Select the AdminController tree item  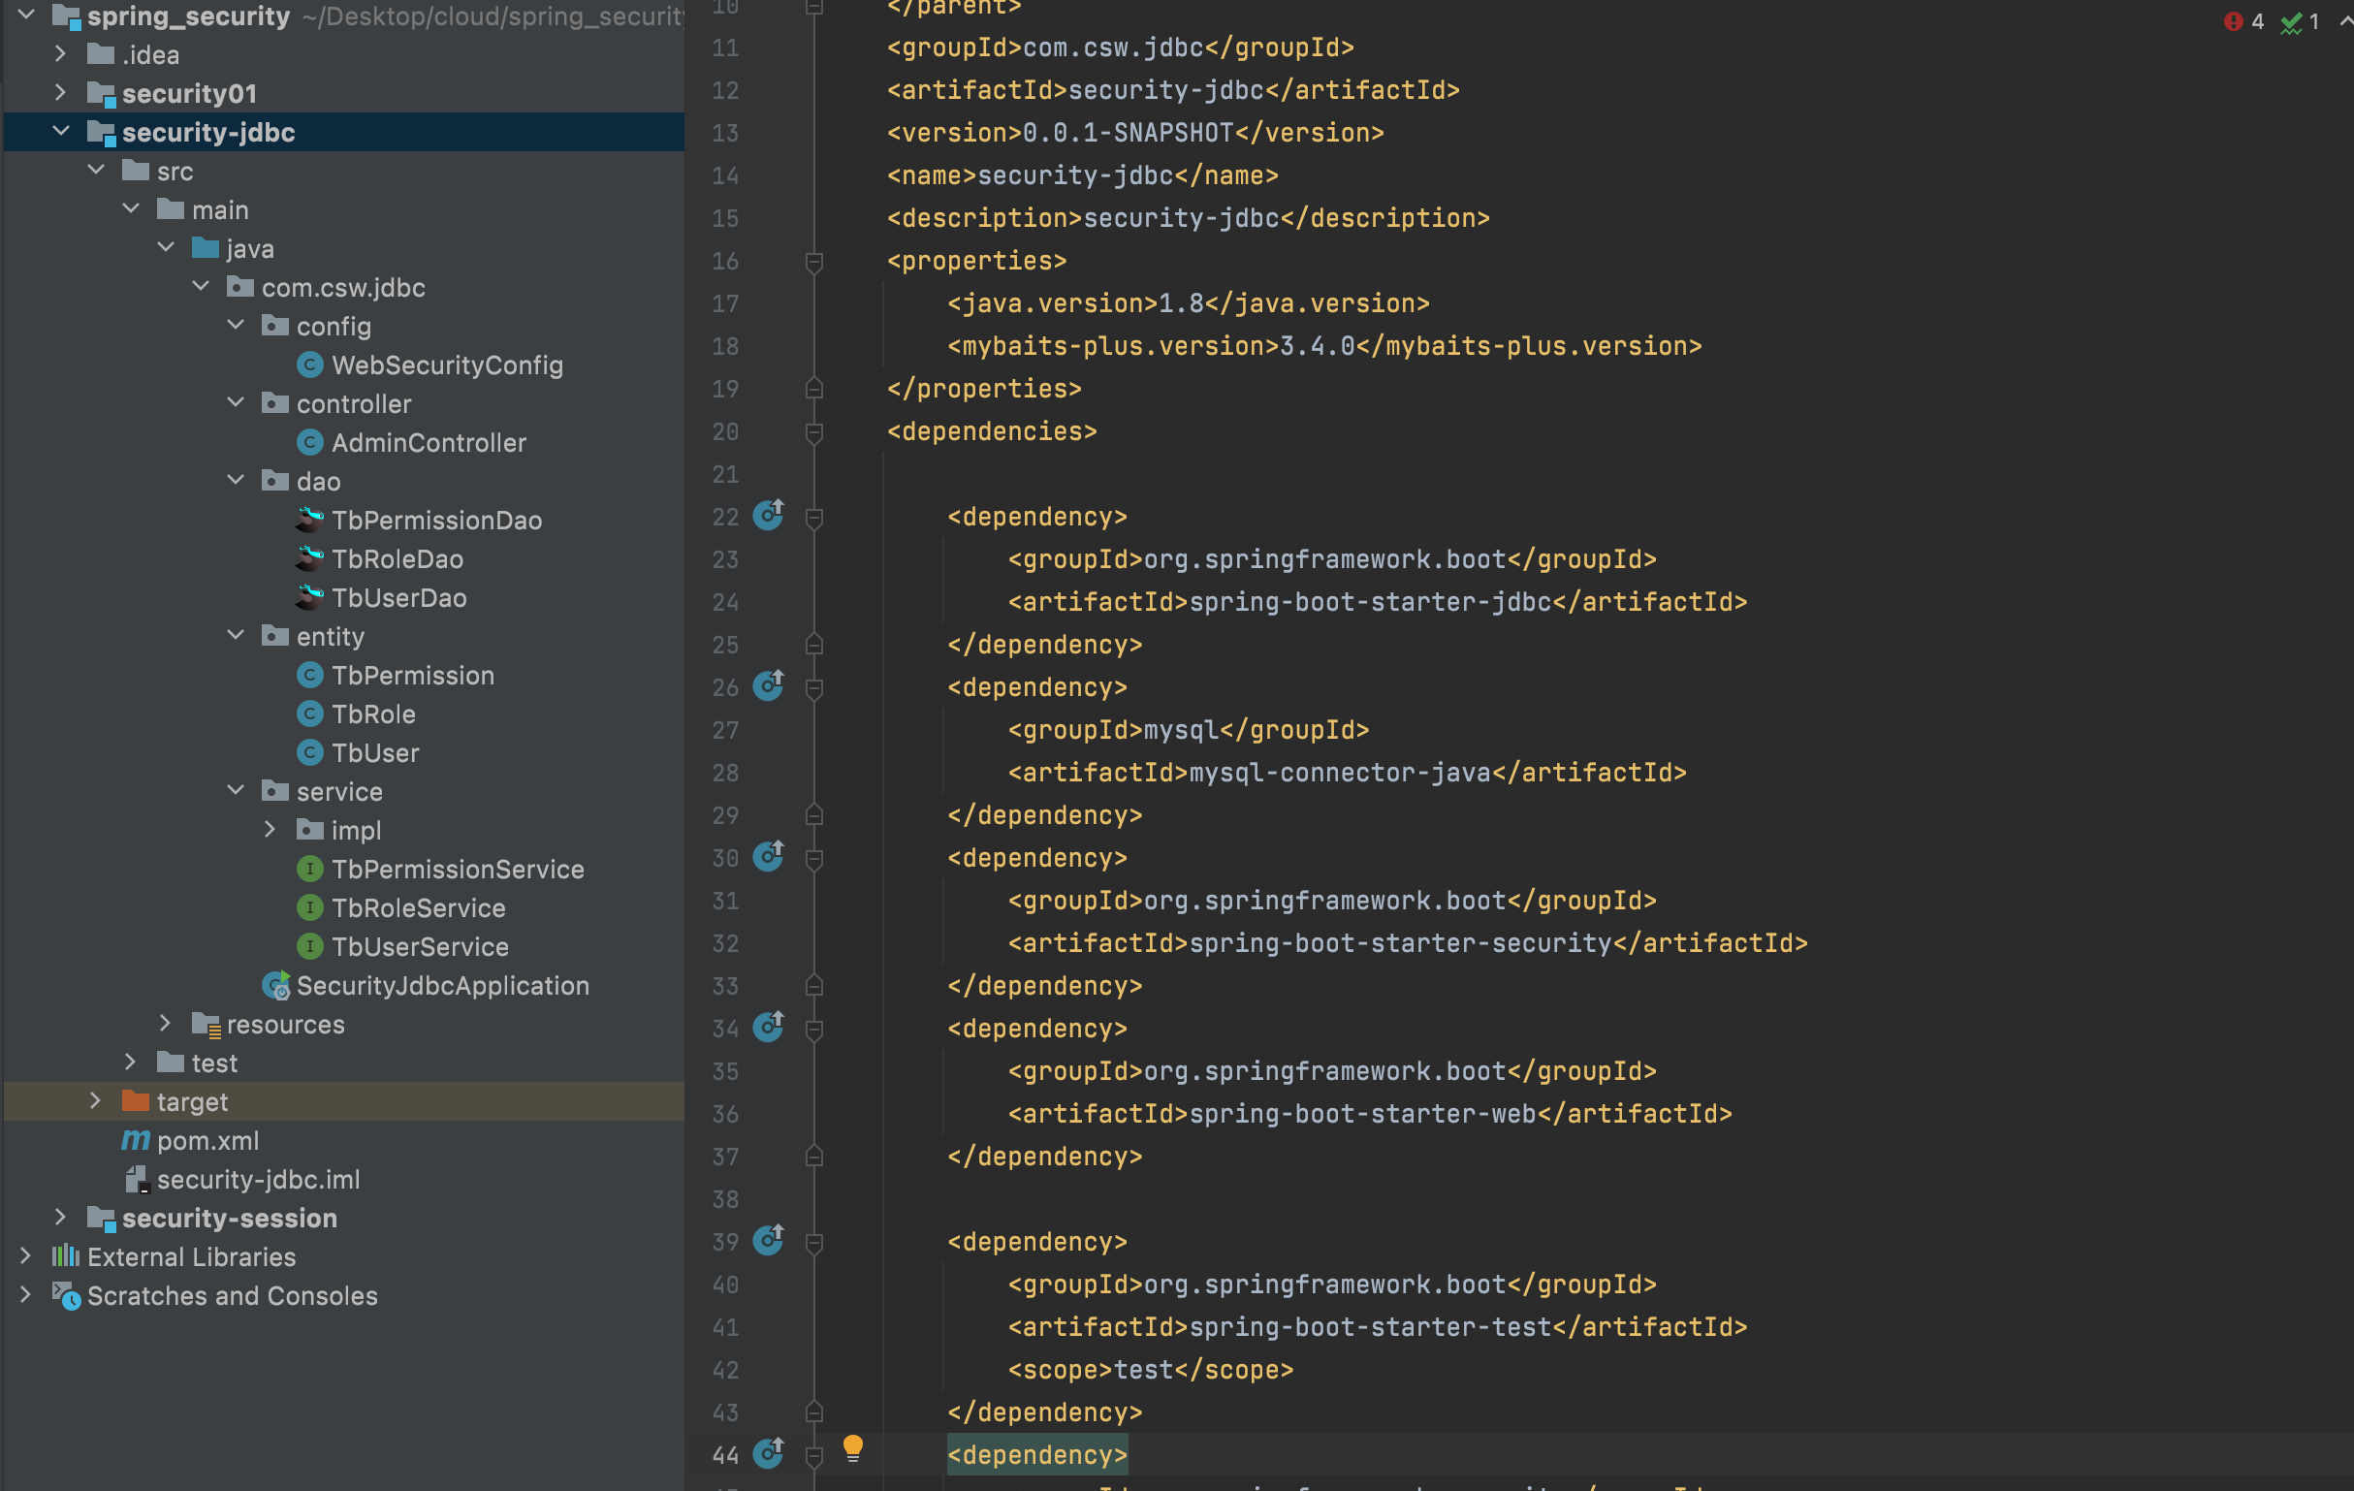pos(429,442)
